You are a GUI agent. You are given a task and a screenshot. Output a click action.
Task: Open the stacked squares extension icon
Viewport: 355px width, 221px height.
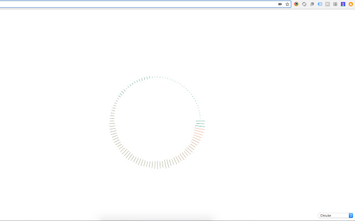[x=312, y=4]
